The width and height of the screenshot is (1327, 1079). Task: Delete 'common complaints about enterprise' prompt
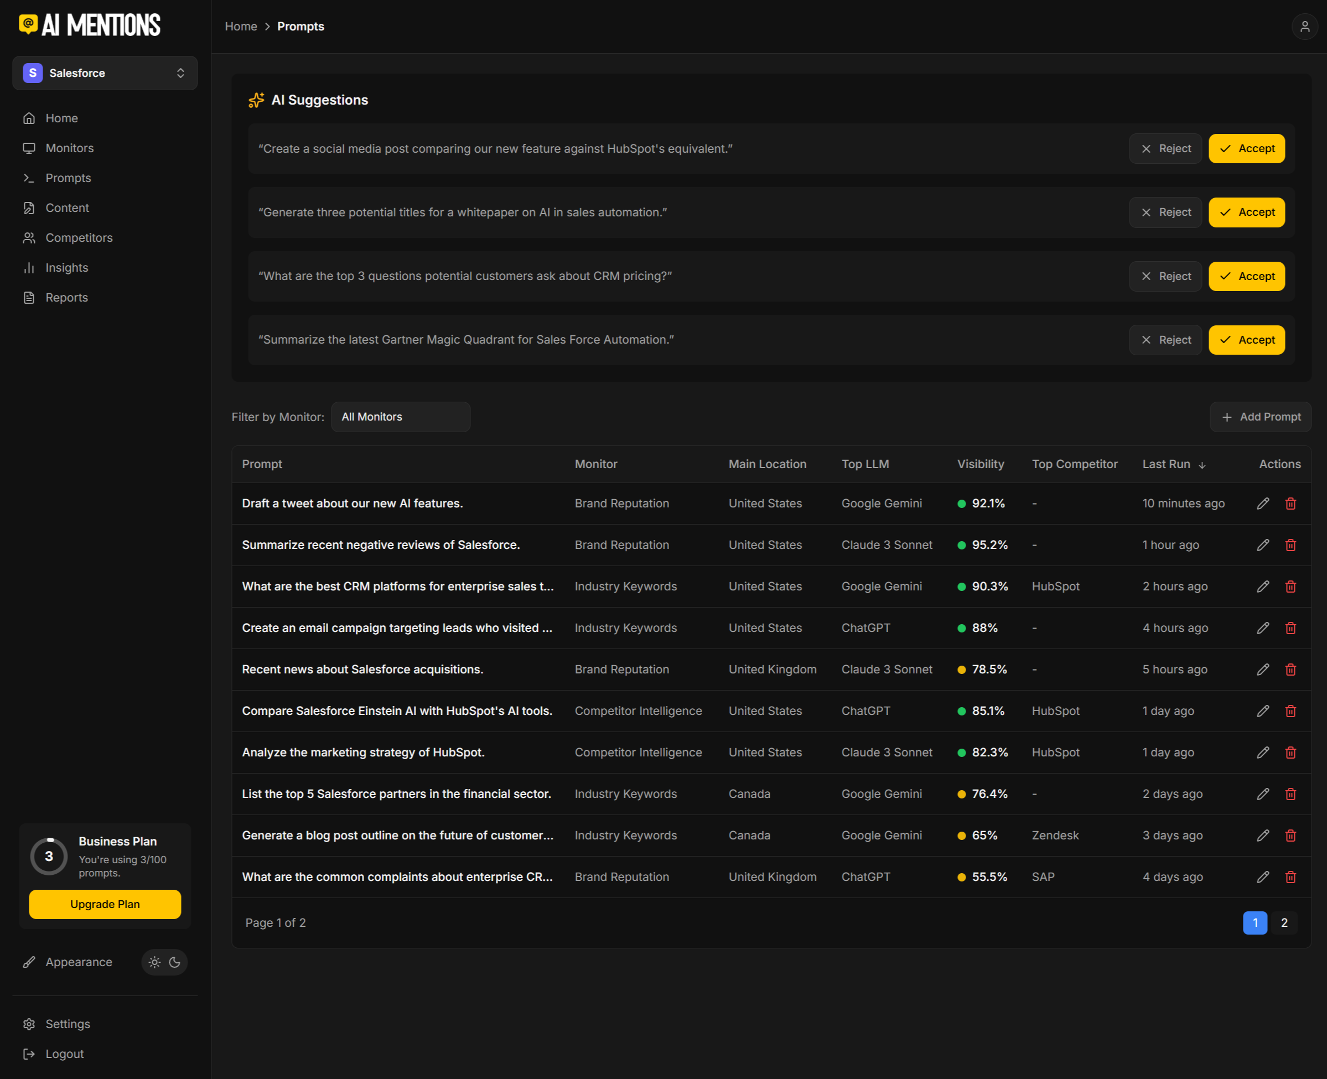pyautogui.click(x=1291, y=877)
